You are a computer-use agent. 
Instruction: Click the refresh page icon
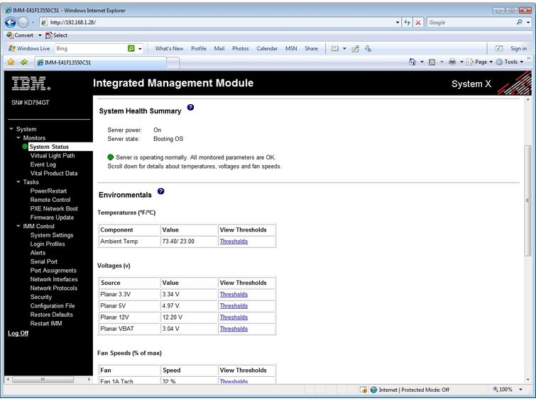pos(407,23)
